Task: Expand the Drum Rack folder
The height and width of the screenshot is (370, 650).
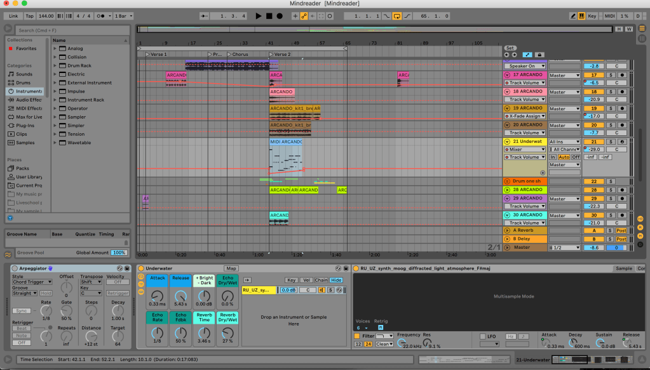Action: click(x=55, y=65)
